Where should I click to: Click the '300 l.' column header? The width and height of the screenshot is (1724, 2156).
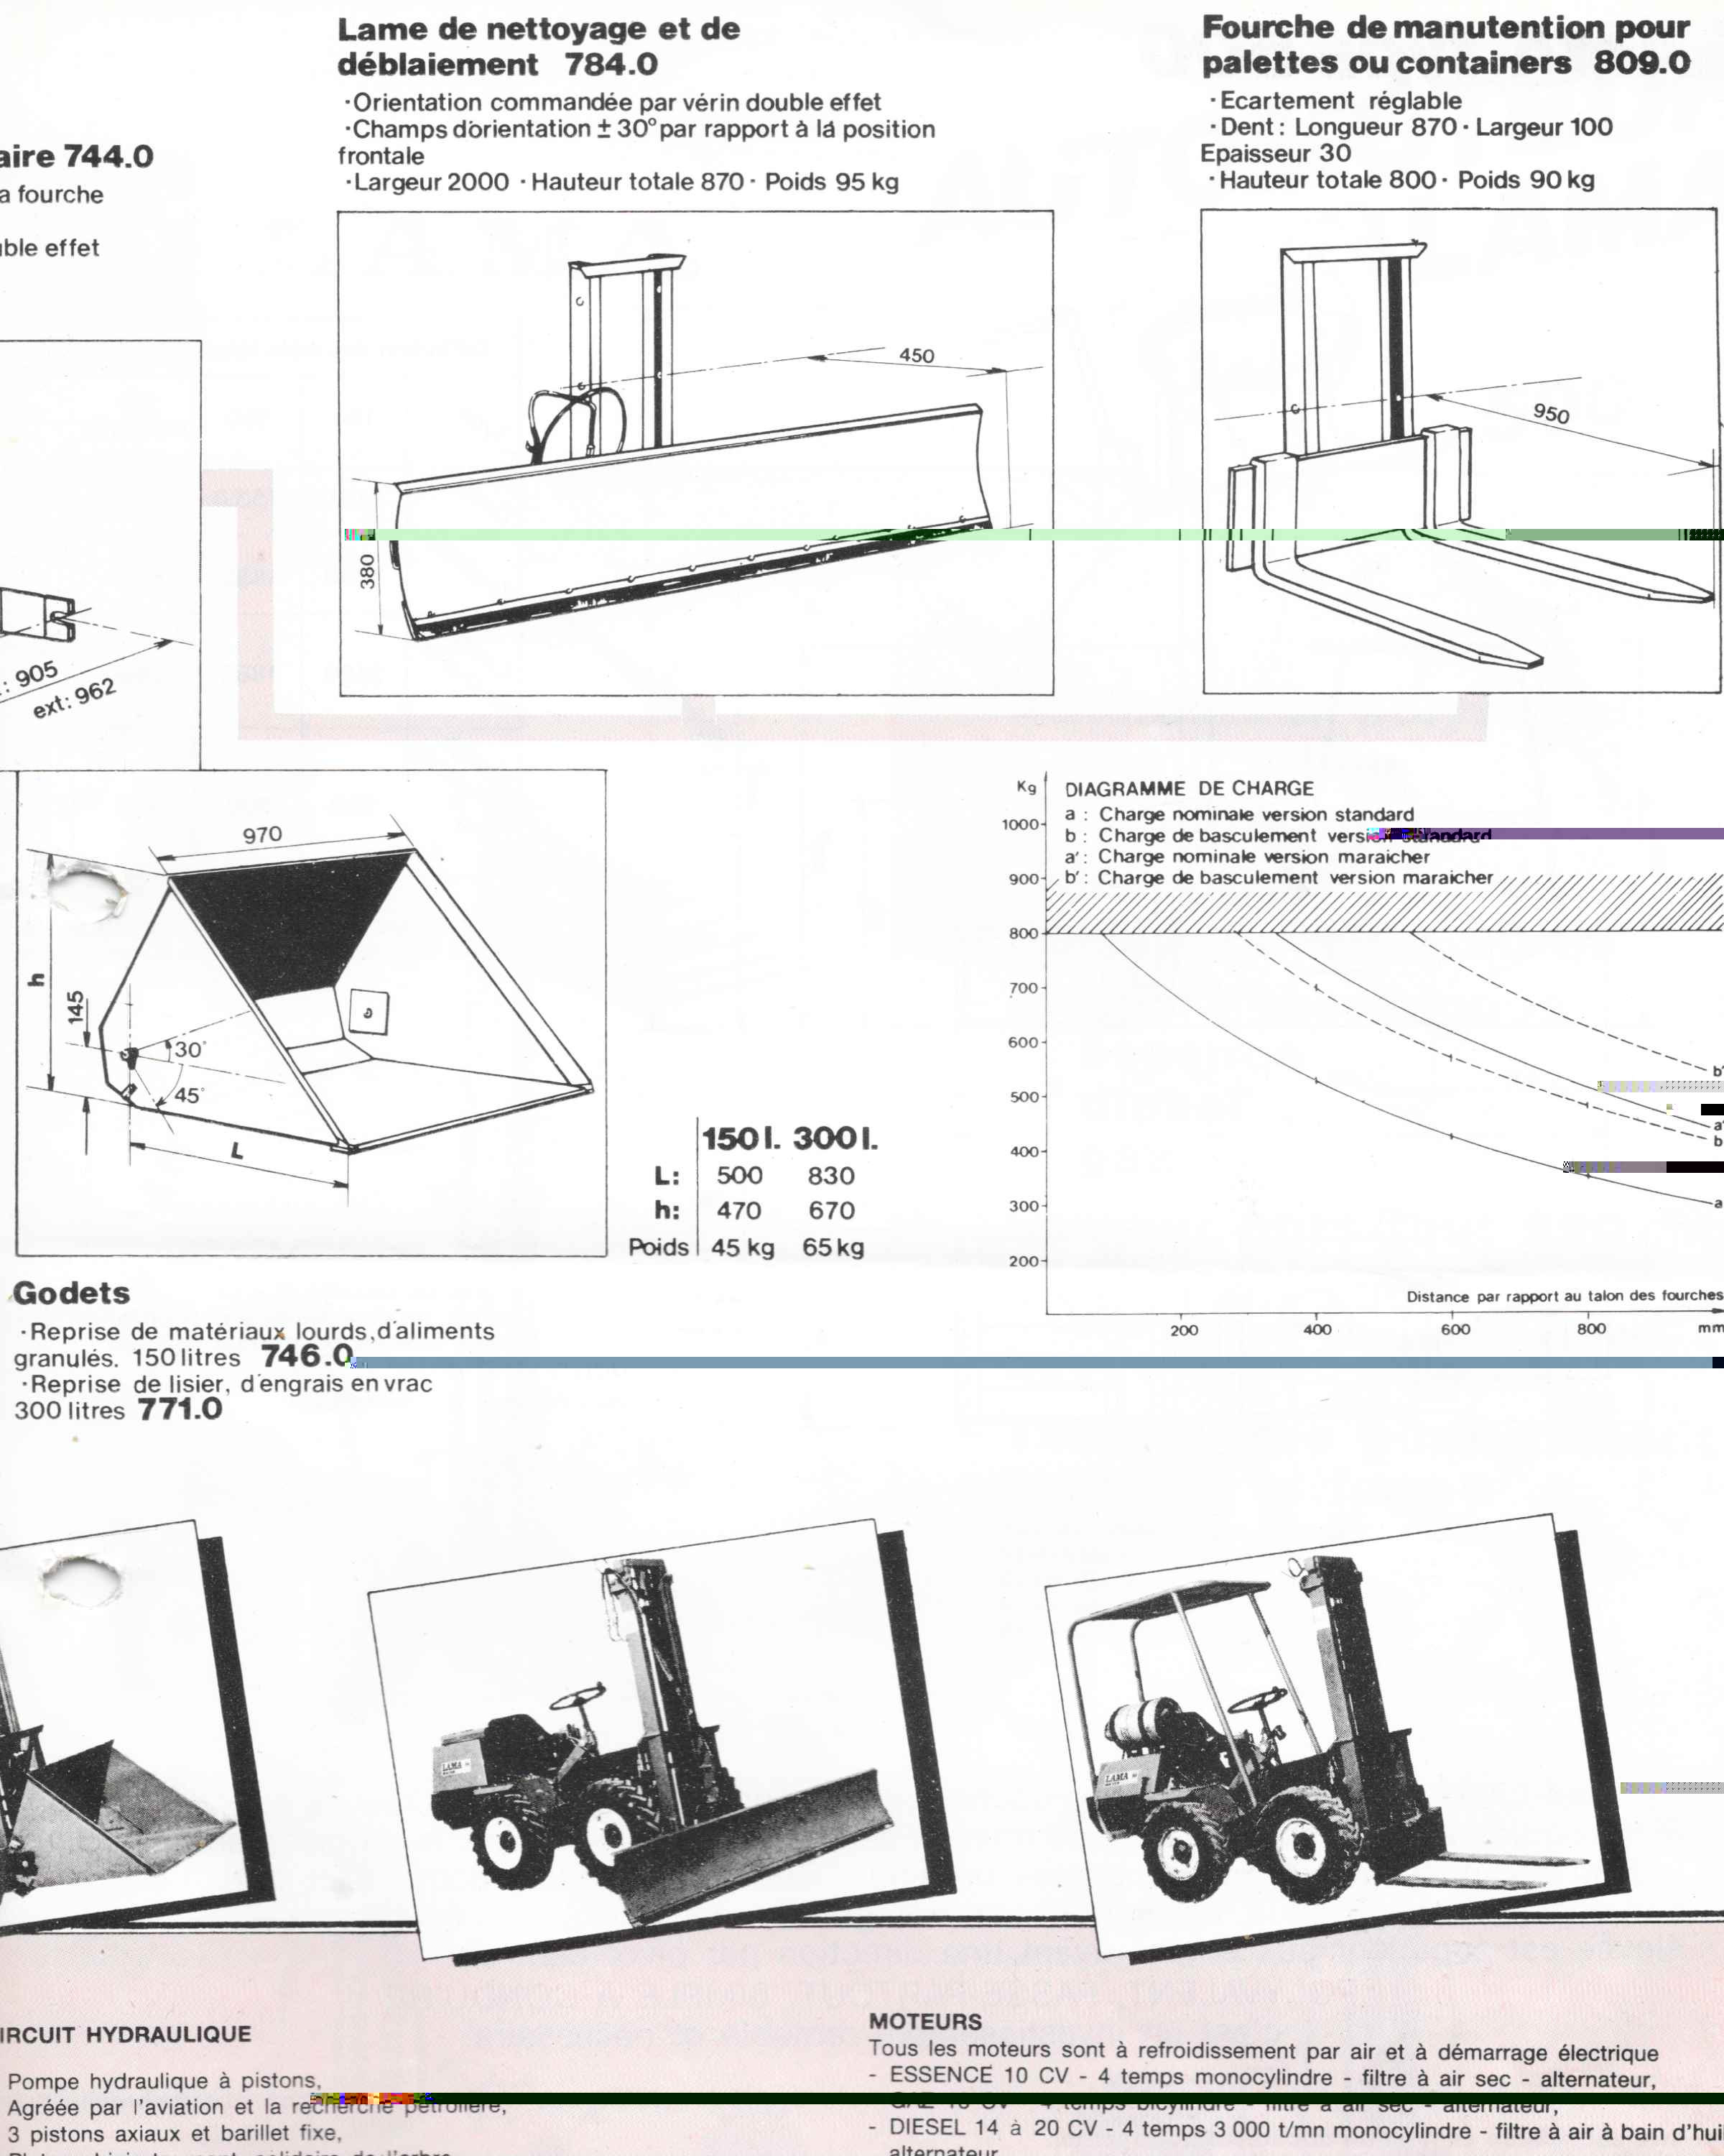(835, 1139)
